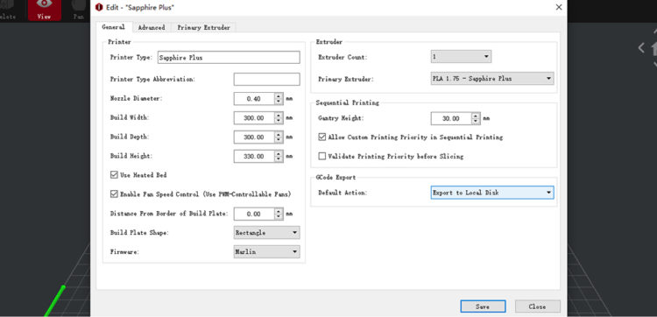This screenshot has height=317, width=657.
Task: Click the Close button
Action: (538, 306)
